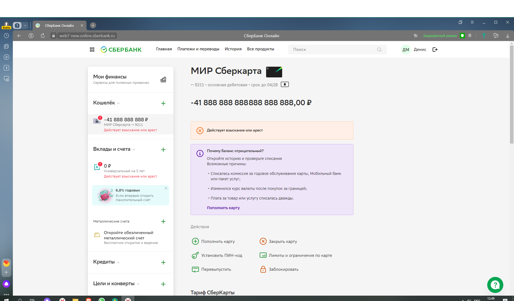This screenshot has width=514, height=301.
Task: Collapse the Вклады и счета section
Action: [134, 150]
